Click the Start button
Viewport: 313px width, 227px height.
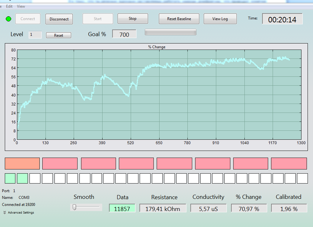tap(98, 19)
